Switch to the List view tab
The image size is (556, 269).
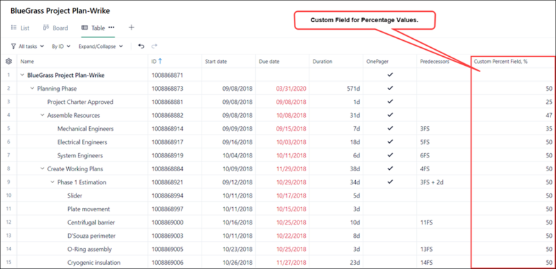[20, 28]
